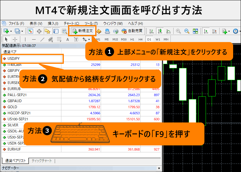Expand the profiles dropdown arrow
The height and width of the screenshot is (172, 241).
(x=22, y=31)
